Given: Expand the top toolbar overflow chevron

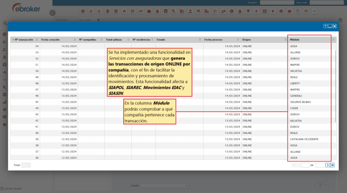Looking at the screenshot, I should (x=314, y=11).
